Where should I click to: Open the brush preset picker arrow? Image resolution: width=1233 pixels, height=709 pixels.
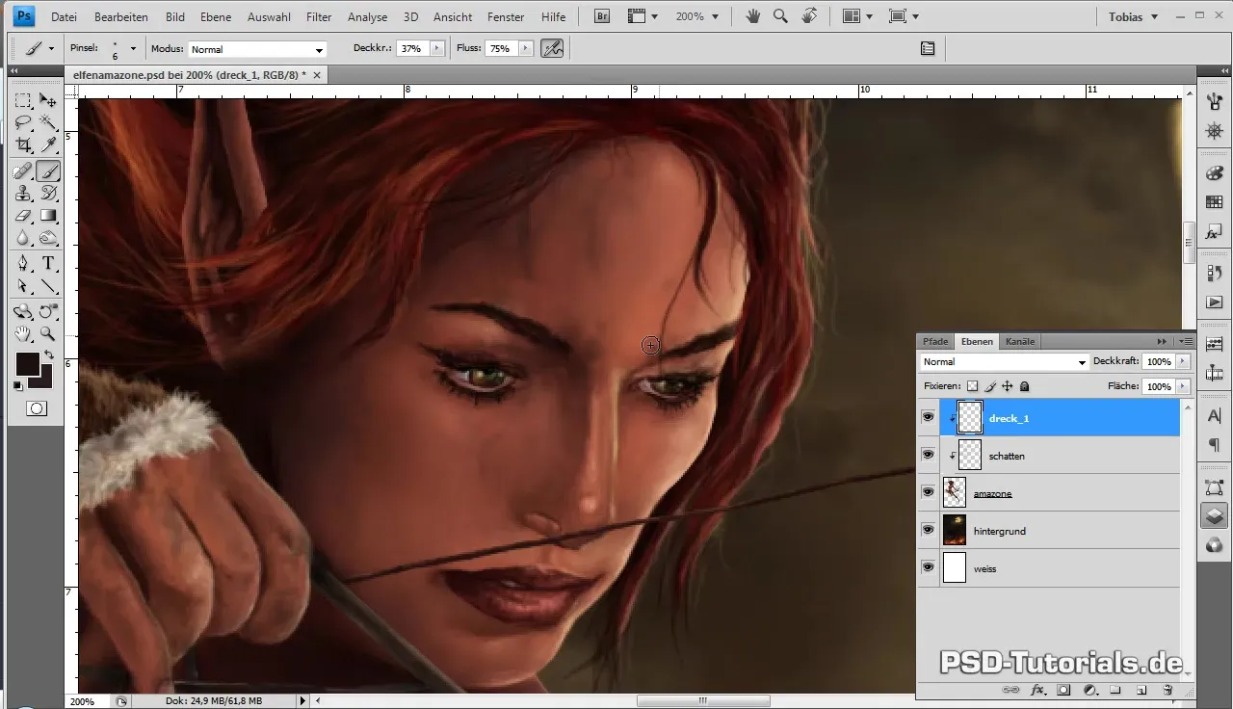pyautogui.click(x=133, y=48)
